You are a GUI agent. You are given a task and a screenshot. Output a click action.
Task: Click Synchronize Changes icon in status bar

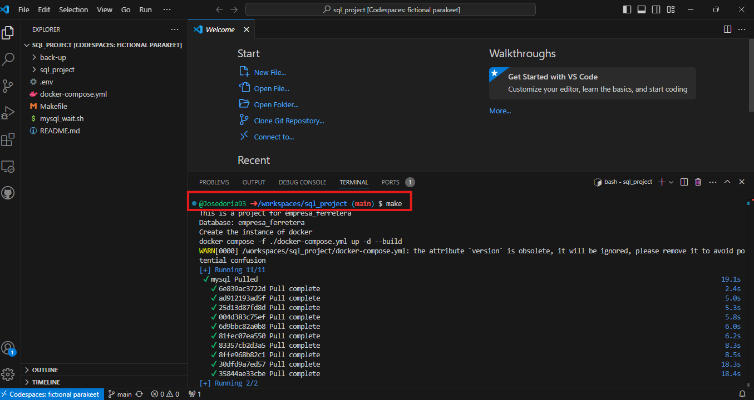pyautogui.click(x=139, y=394)
